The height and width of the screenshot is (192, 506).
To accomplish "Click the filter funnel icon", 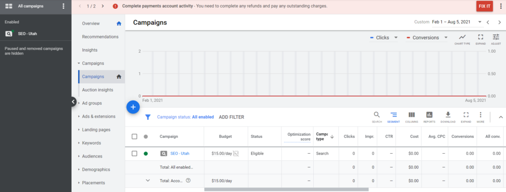I will click(x=147, y=117).
